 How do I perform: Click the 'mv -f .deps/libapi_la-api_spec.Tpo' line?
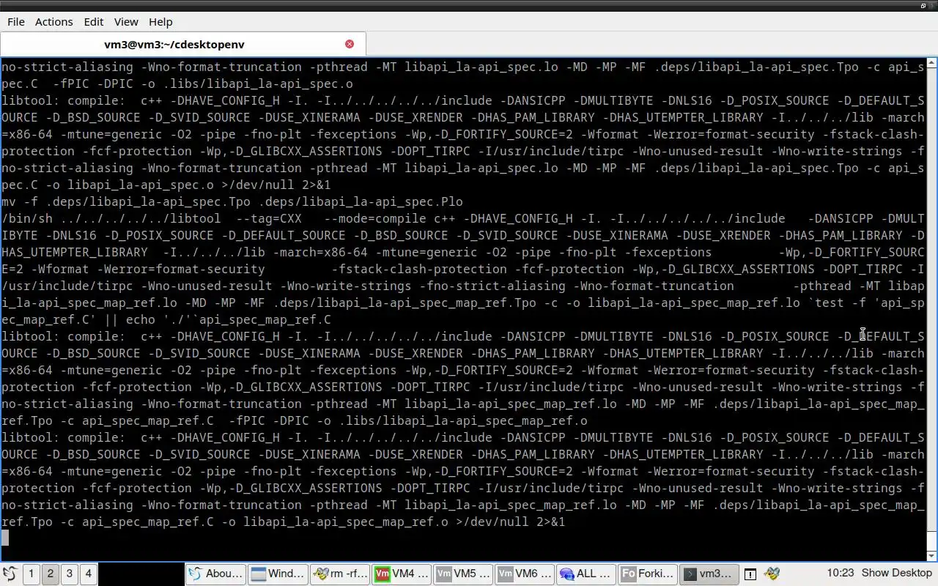232,201
